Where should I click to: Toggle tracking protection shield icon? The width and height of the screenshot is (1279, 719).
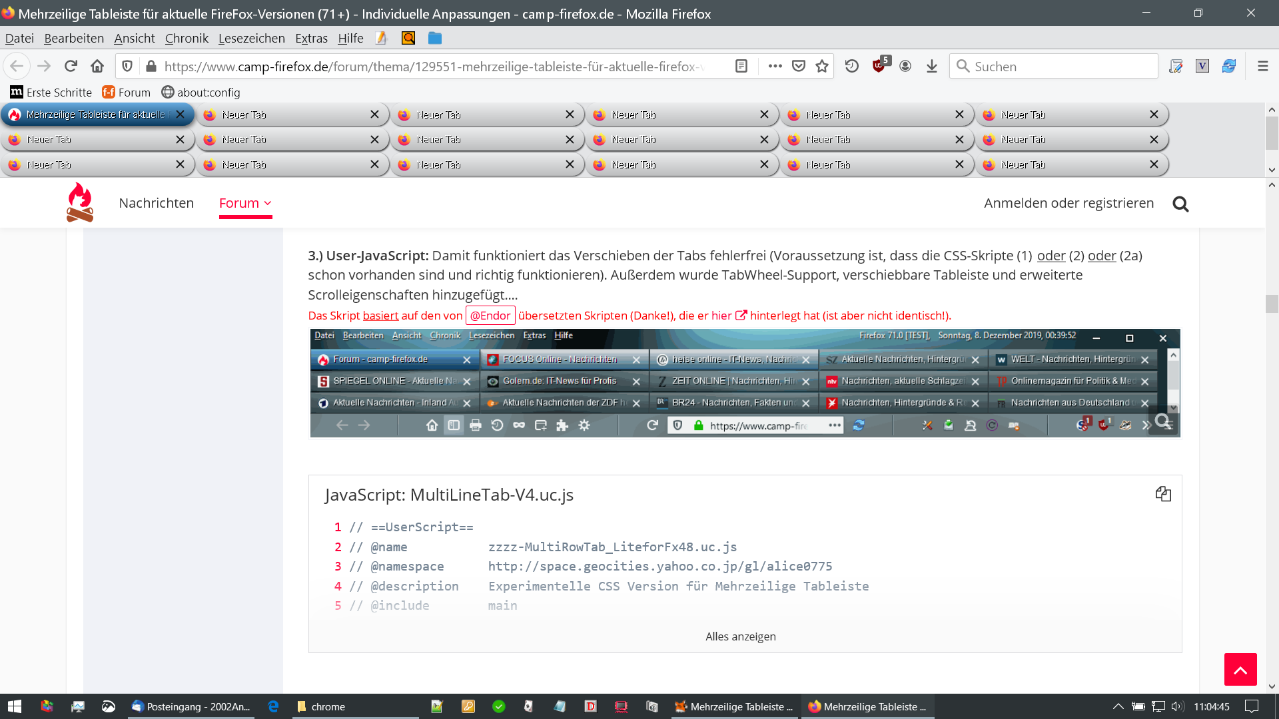(x=127, y=66)
